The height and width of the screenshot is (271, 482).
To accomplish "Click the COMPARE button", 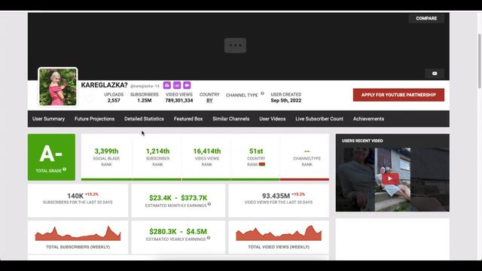I will pyautogui.click(x=426, y=18).
